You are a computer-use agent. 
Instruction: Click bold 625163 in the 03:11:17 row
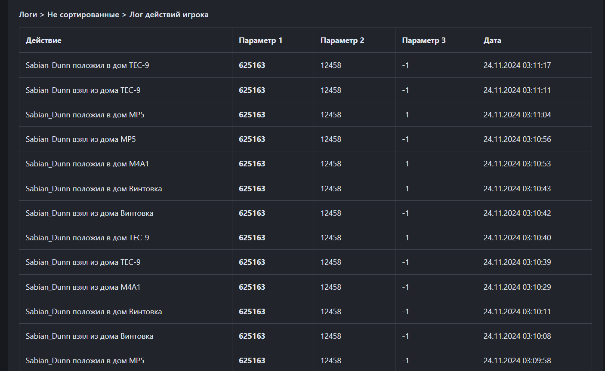pos(252,65)
